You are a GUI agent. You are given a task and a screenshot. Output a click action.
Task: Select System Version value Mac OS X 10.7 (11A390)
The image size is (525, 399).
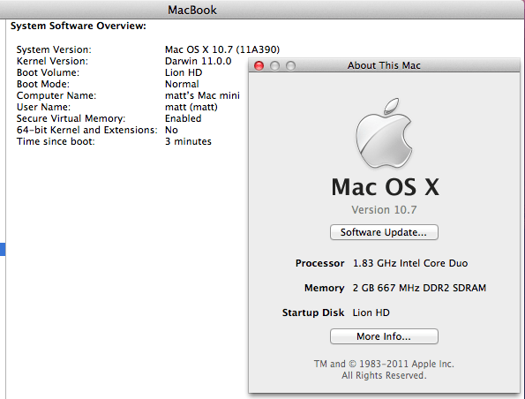(x=222, y=49)
